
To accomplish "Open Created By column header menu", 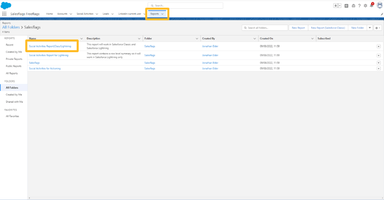I will click(254, 38).
